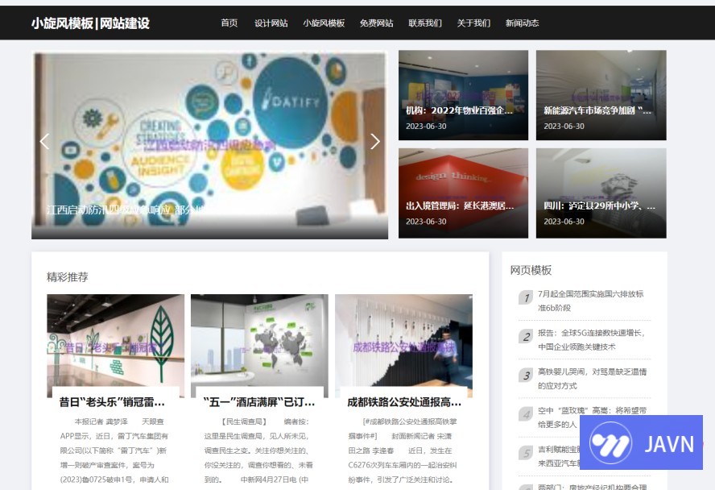This screenshot has width=715, height=490.
Task: Click the headline 昔日“老头乐”销冠雷...
Action: coord(112,402)
